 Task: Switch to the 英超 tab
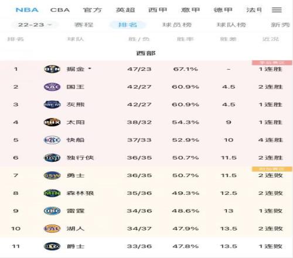tap(125, 10)
